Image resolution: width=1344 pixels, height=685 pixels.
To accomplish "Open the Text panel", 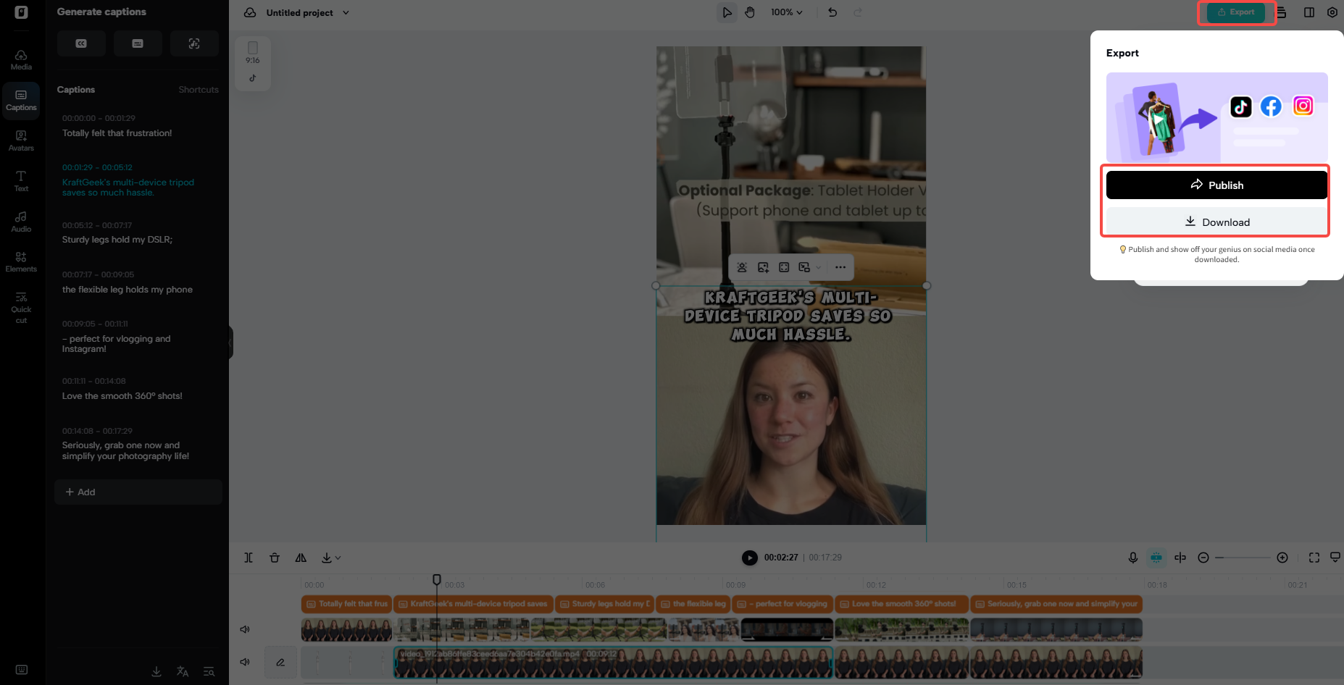I will tap(21, 180).
